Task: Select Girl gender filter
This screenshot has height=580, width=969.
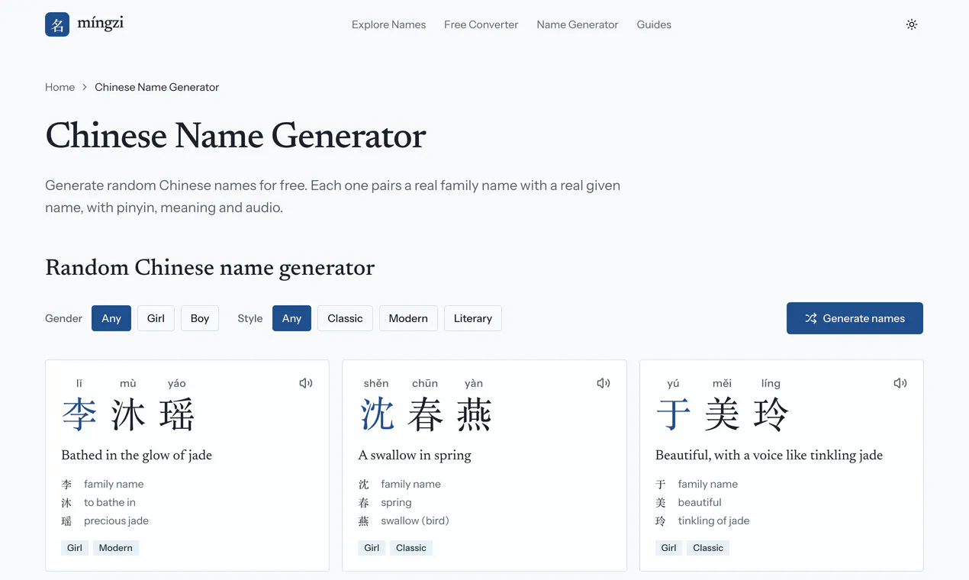Action: (156, 318)
